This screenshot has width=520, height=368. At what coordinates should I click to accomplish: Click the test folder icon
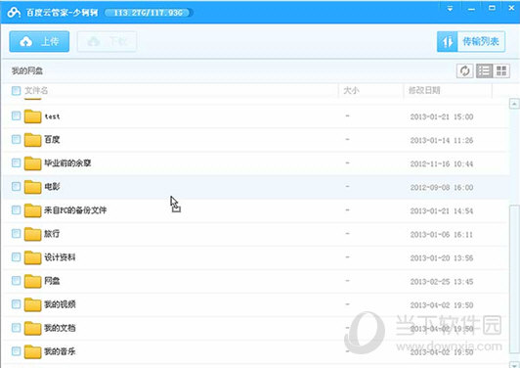click(x=32, y=116)
